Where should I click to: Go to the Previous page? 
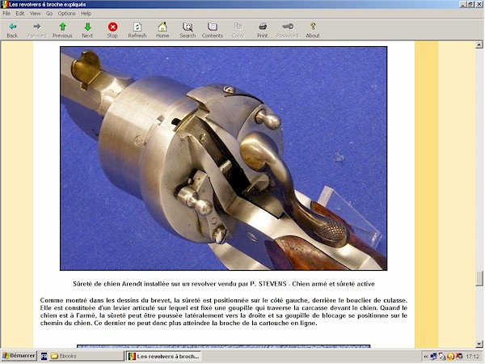click(62, 30)
